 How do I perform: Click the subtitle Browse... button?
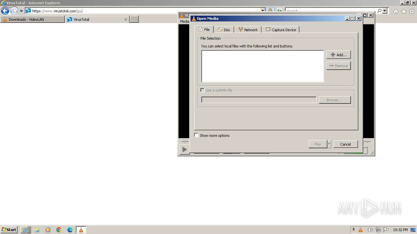[335, 100]
